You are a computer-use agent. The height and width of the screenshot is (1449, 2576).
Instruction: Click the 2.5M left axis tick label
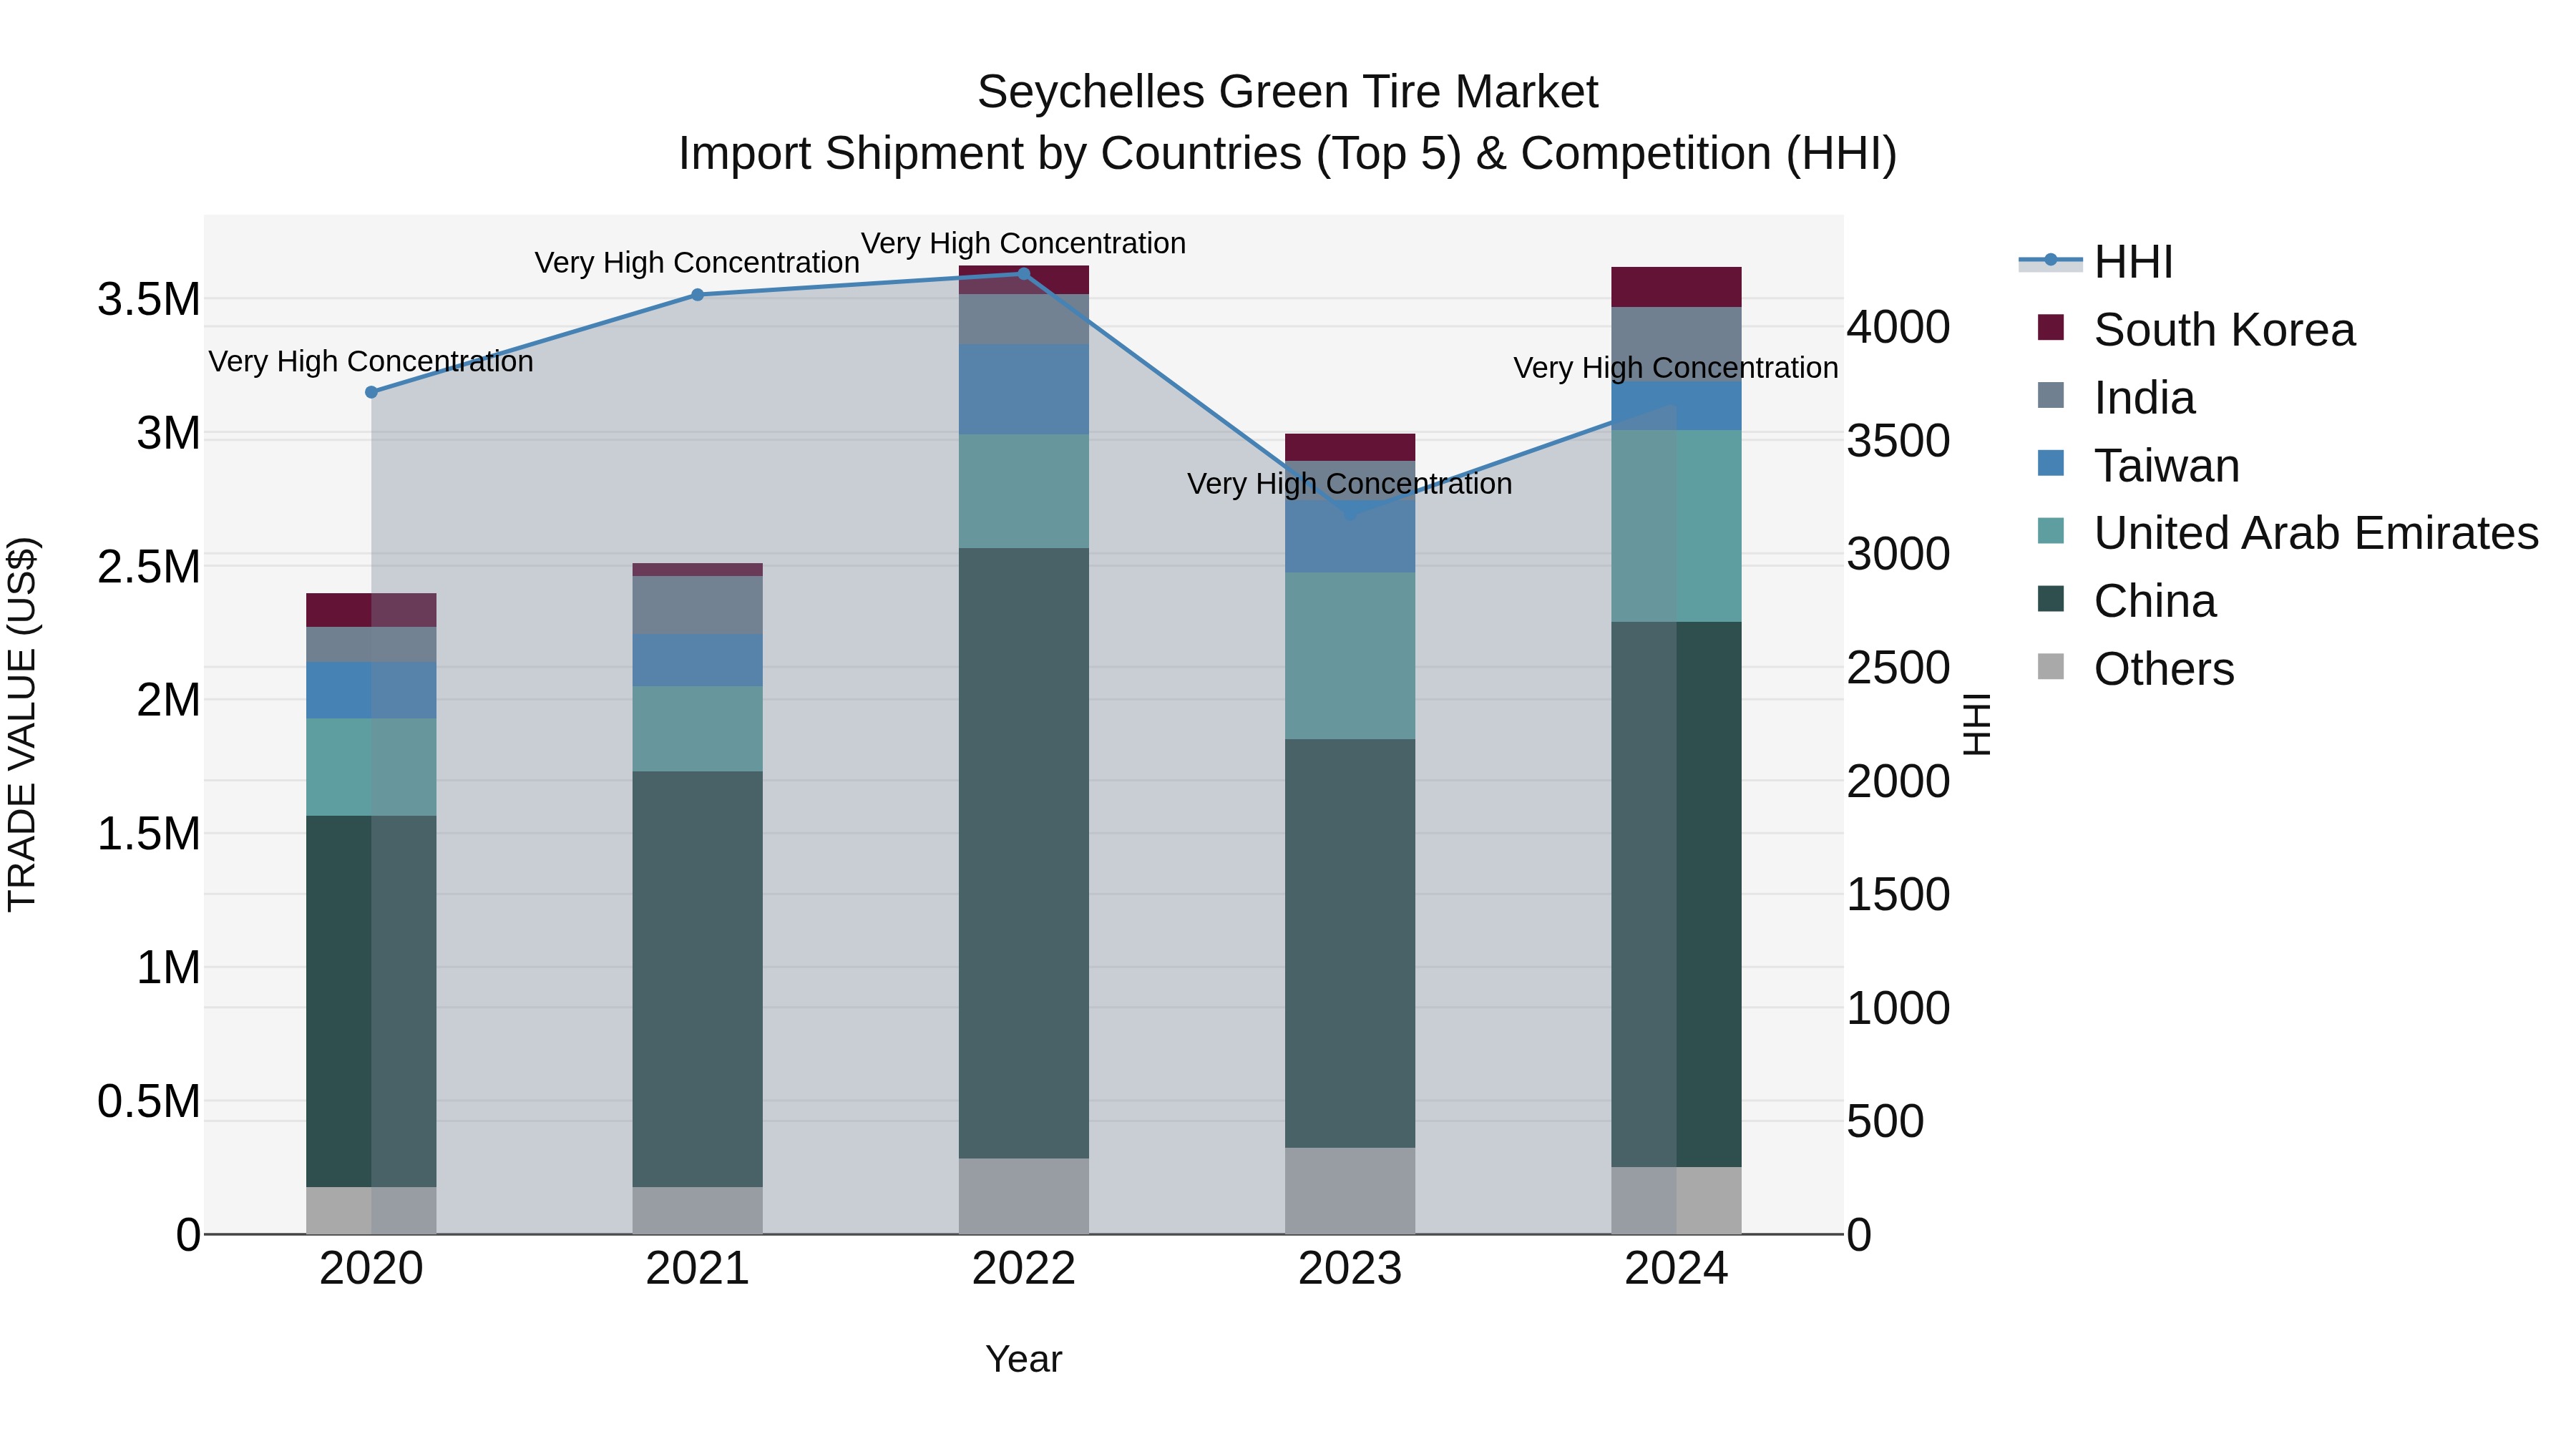click(x=148, y=567)
